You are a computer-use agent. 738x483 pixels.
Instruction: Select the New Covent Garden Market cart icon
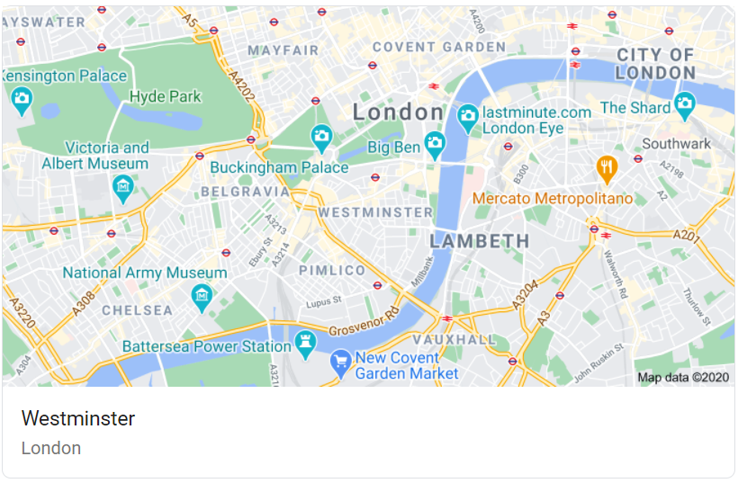tap(341, 363)
